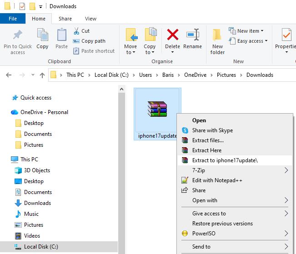Navigate back with the left arrow
Screen dimensions: 296x254
click(9, 75)
